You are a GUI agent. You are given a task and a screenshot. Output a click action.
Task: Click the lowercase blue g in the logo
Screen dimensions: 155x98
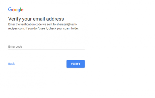(x=19, y=10)
